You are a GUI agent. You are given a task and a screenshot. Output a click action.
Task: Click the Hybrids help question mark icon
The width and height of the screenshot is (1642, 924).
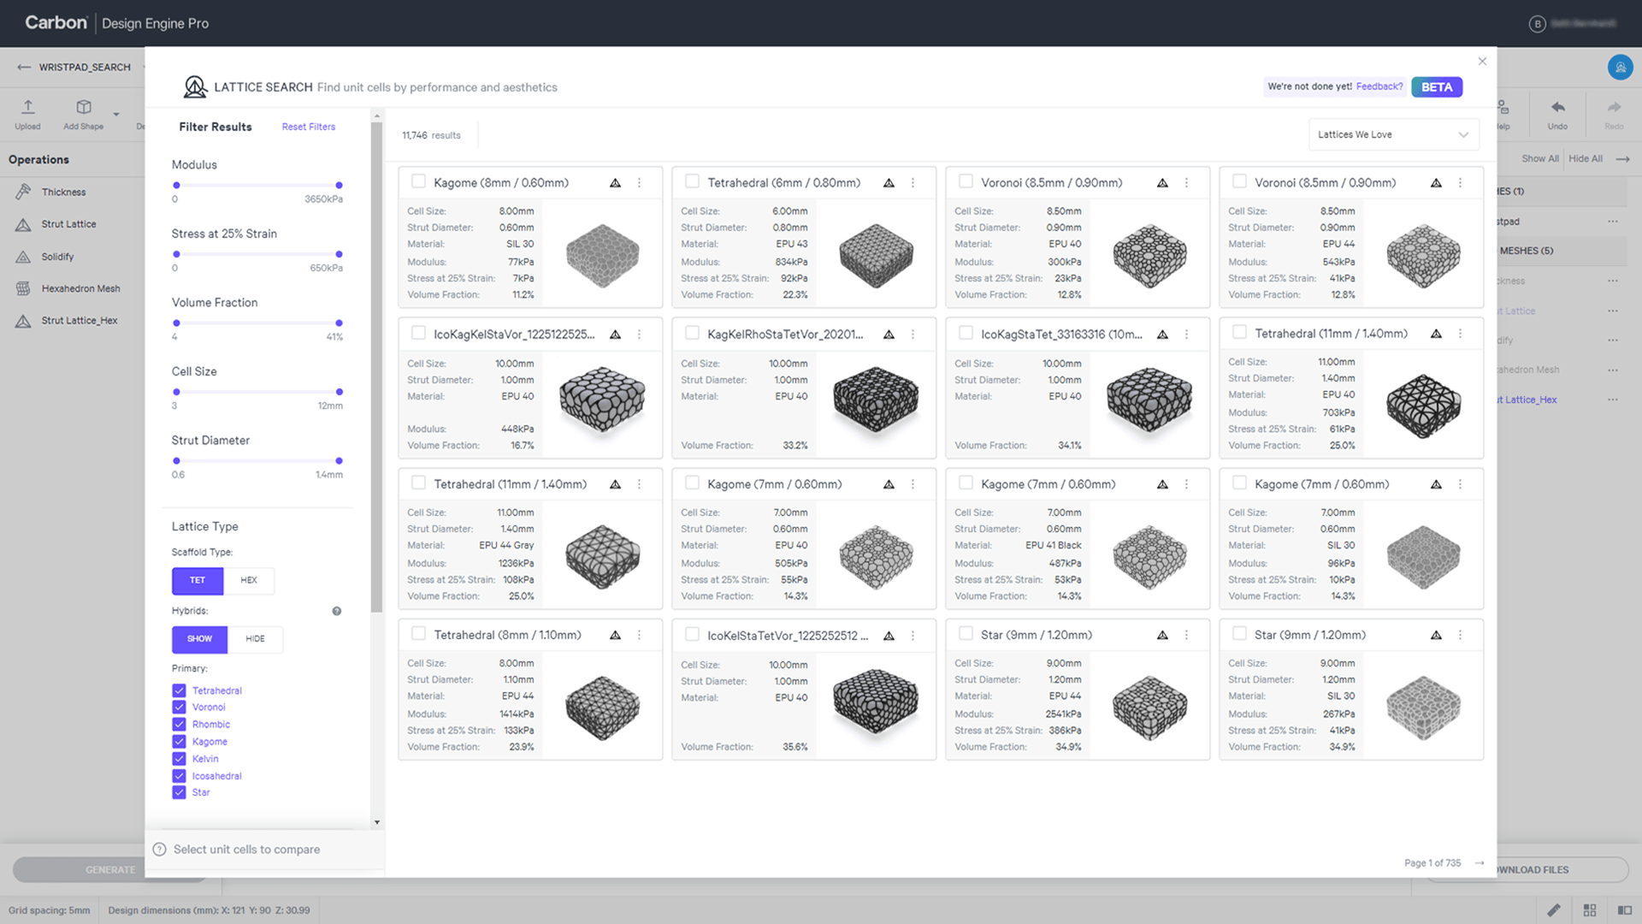(337, 611)
